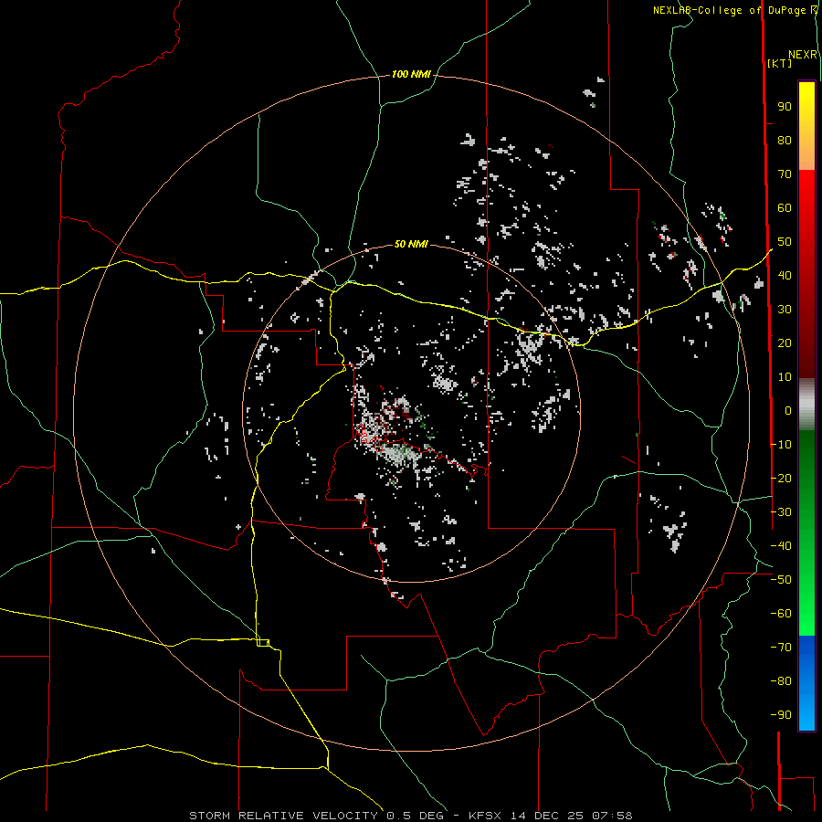The width and height of the screenshot is (822, 822).
Task: Pick the orange segment of the velocity scale
Action: coord(806,156)
